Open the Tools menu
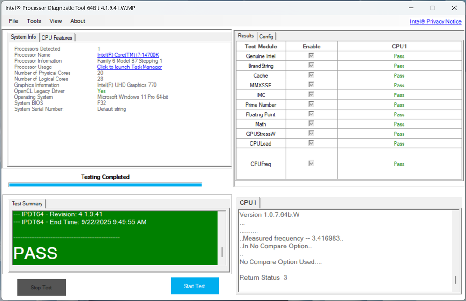This screenshot has width=466, height=301. coord(34,21)
